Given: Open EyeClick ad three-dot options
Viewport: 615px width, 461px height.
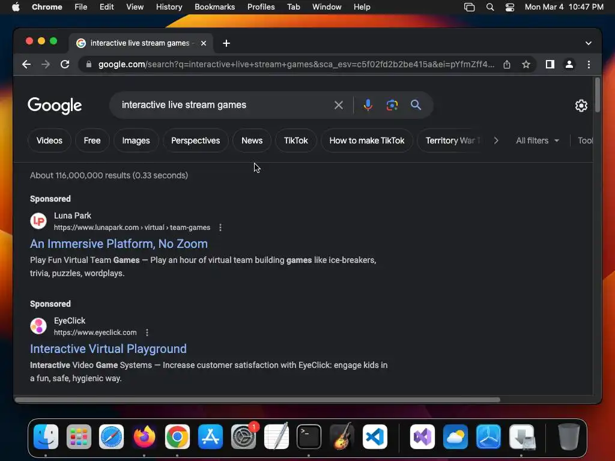Looking at the screenshot, I should [x=147, y=333].
